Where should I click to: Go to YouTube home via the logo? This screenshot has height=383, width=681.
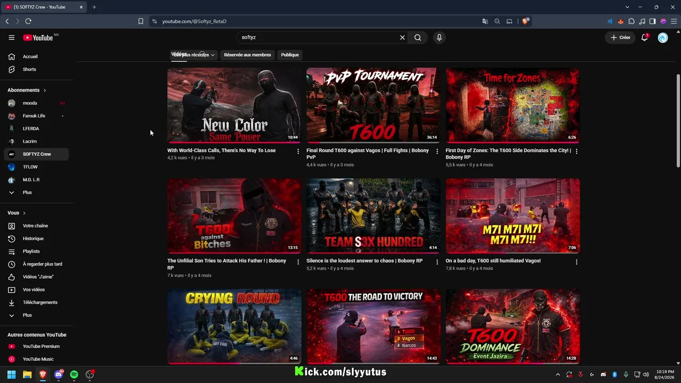(x=38, y=38)
